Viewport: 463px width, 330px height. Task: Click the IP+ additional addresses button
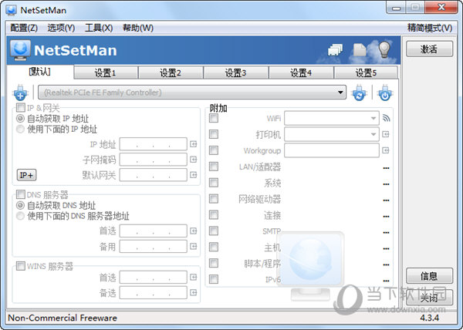point(26,175)
